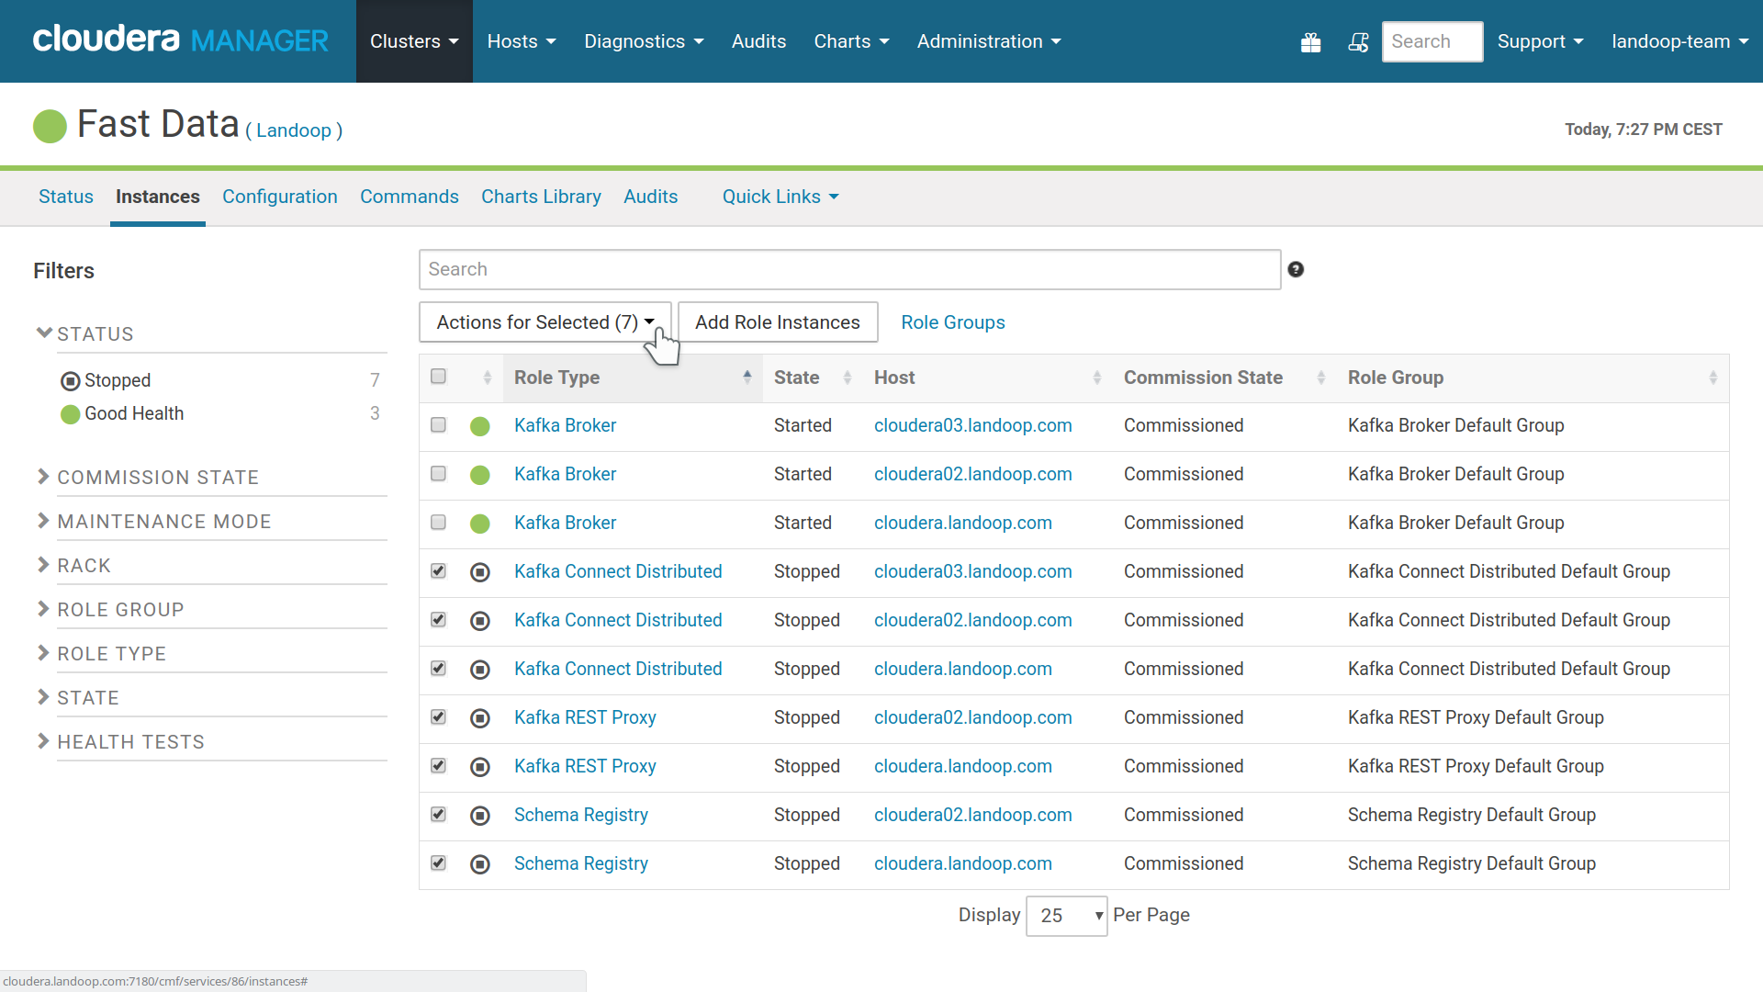Click health icon for Kafka Broker on cloudera03
Image resolution: width=1763 pixels, height=992 pixels.
(479, 426)
